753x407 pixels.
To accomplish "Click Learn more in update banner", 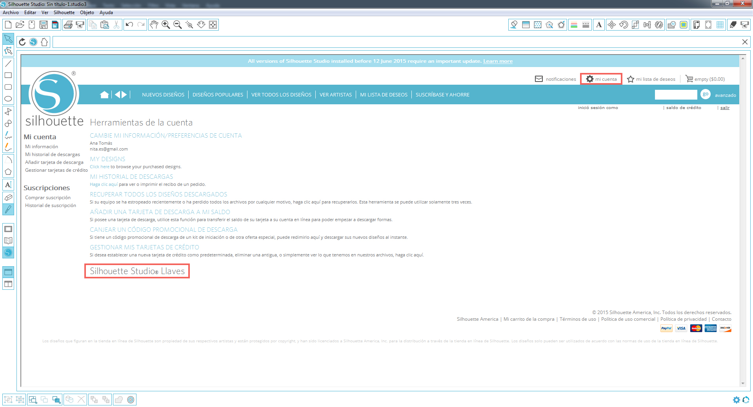I will coord(498,61).
